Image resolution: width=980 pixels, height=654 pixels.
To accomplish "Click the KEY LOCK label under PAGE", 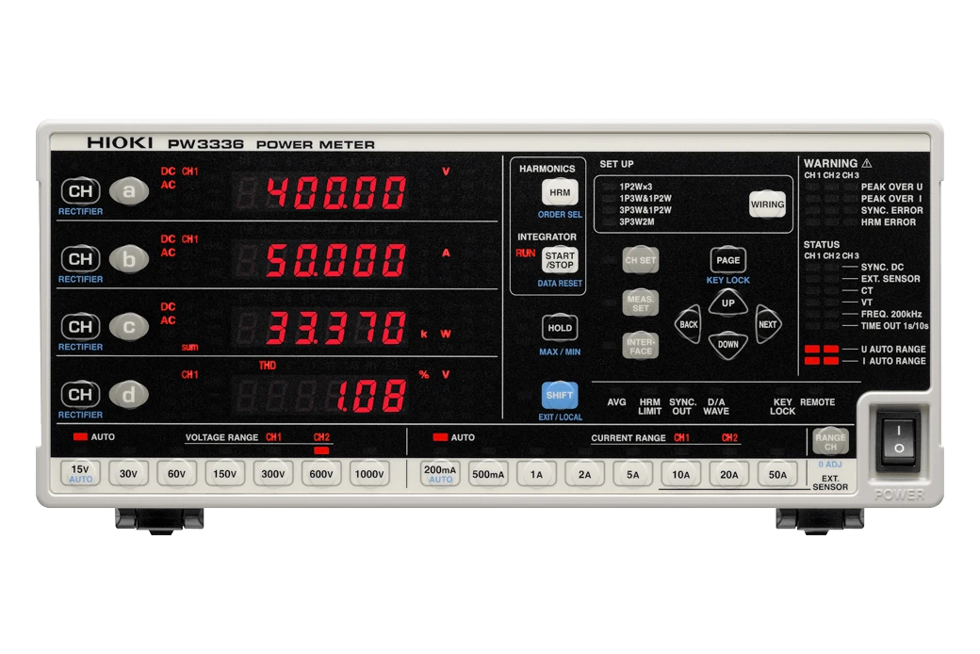I will coord(728,280).
